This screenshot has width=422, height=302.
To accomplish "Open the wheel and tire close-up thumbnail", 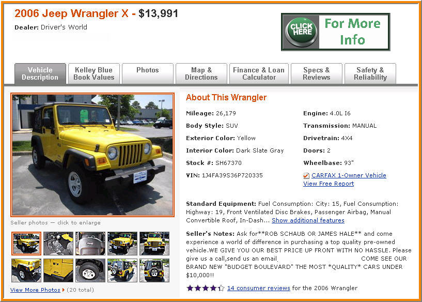I will tap(90, 270).
